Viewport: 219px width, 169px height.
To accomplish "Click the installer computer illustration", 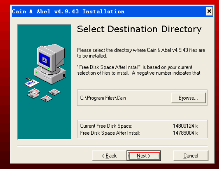I will coord(44,82).
